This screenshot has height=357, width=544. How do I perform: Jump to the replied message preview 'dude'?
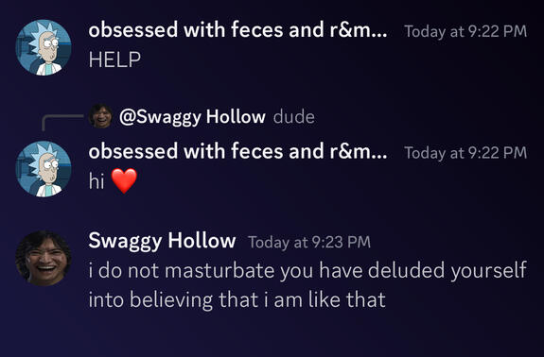294,117
